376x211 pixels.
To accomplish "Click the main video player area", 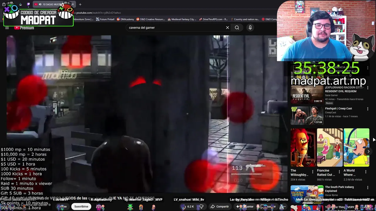I will coord(147,114).
